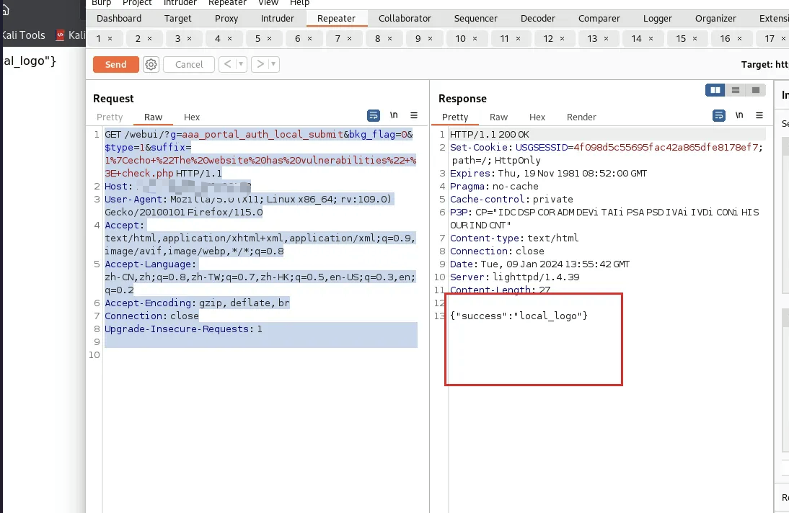
Task: Go to previous request with back arrow
Action: [x=227, y=64]
